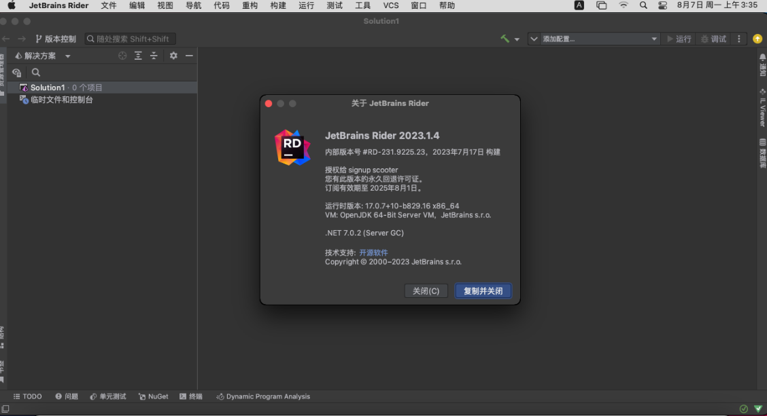Click the yellow update arrow icon
767x416 pixels.
(x=757, y=39)
